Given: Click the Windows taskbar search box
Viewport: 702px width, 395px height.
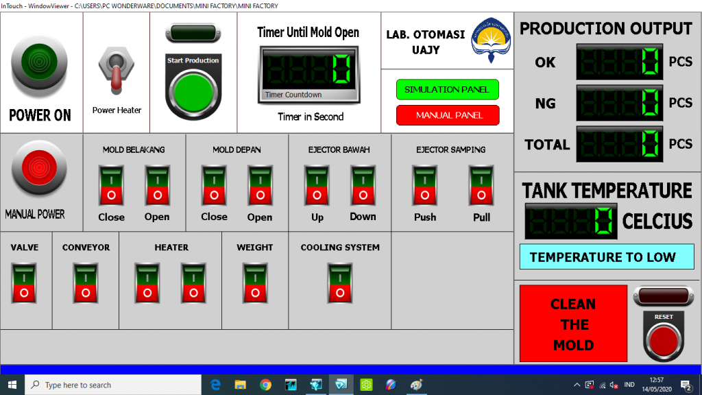Looking at the screenshot, I should [114, 385].
